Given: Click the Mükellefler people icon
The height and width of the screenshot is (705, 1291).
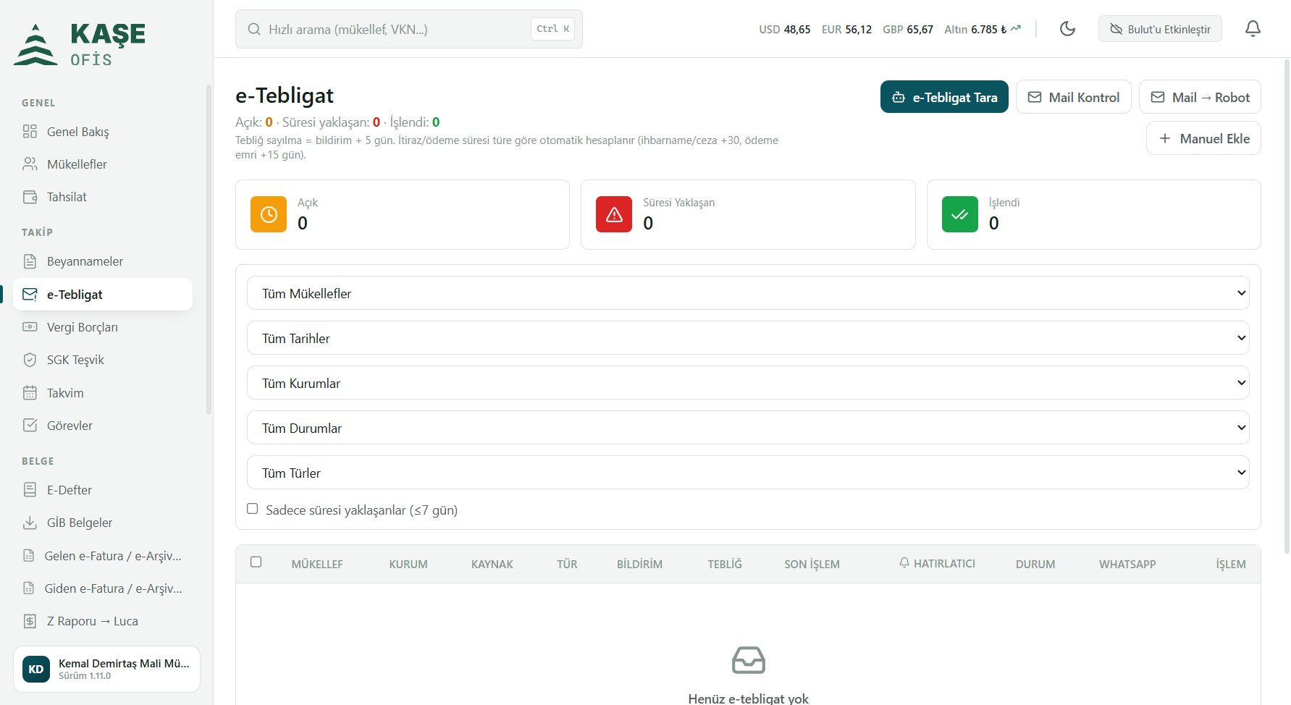Looking at the screenshot, I should 30,164.
